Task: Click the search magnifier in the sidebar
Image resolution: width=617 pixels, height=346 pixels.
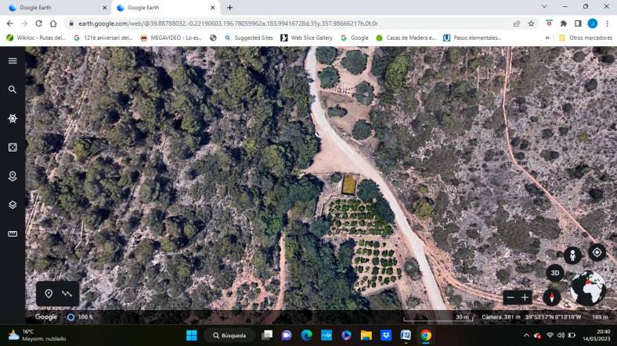Action: tap(13, 90)
